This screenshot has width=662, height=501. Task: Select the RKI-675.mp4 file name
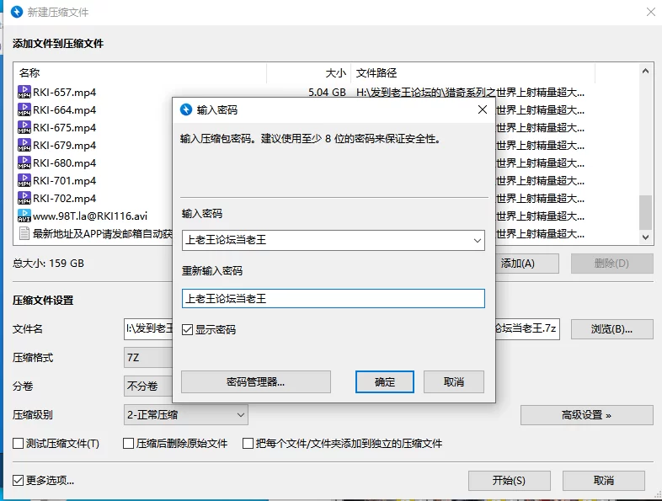click(64, 128)
